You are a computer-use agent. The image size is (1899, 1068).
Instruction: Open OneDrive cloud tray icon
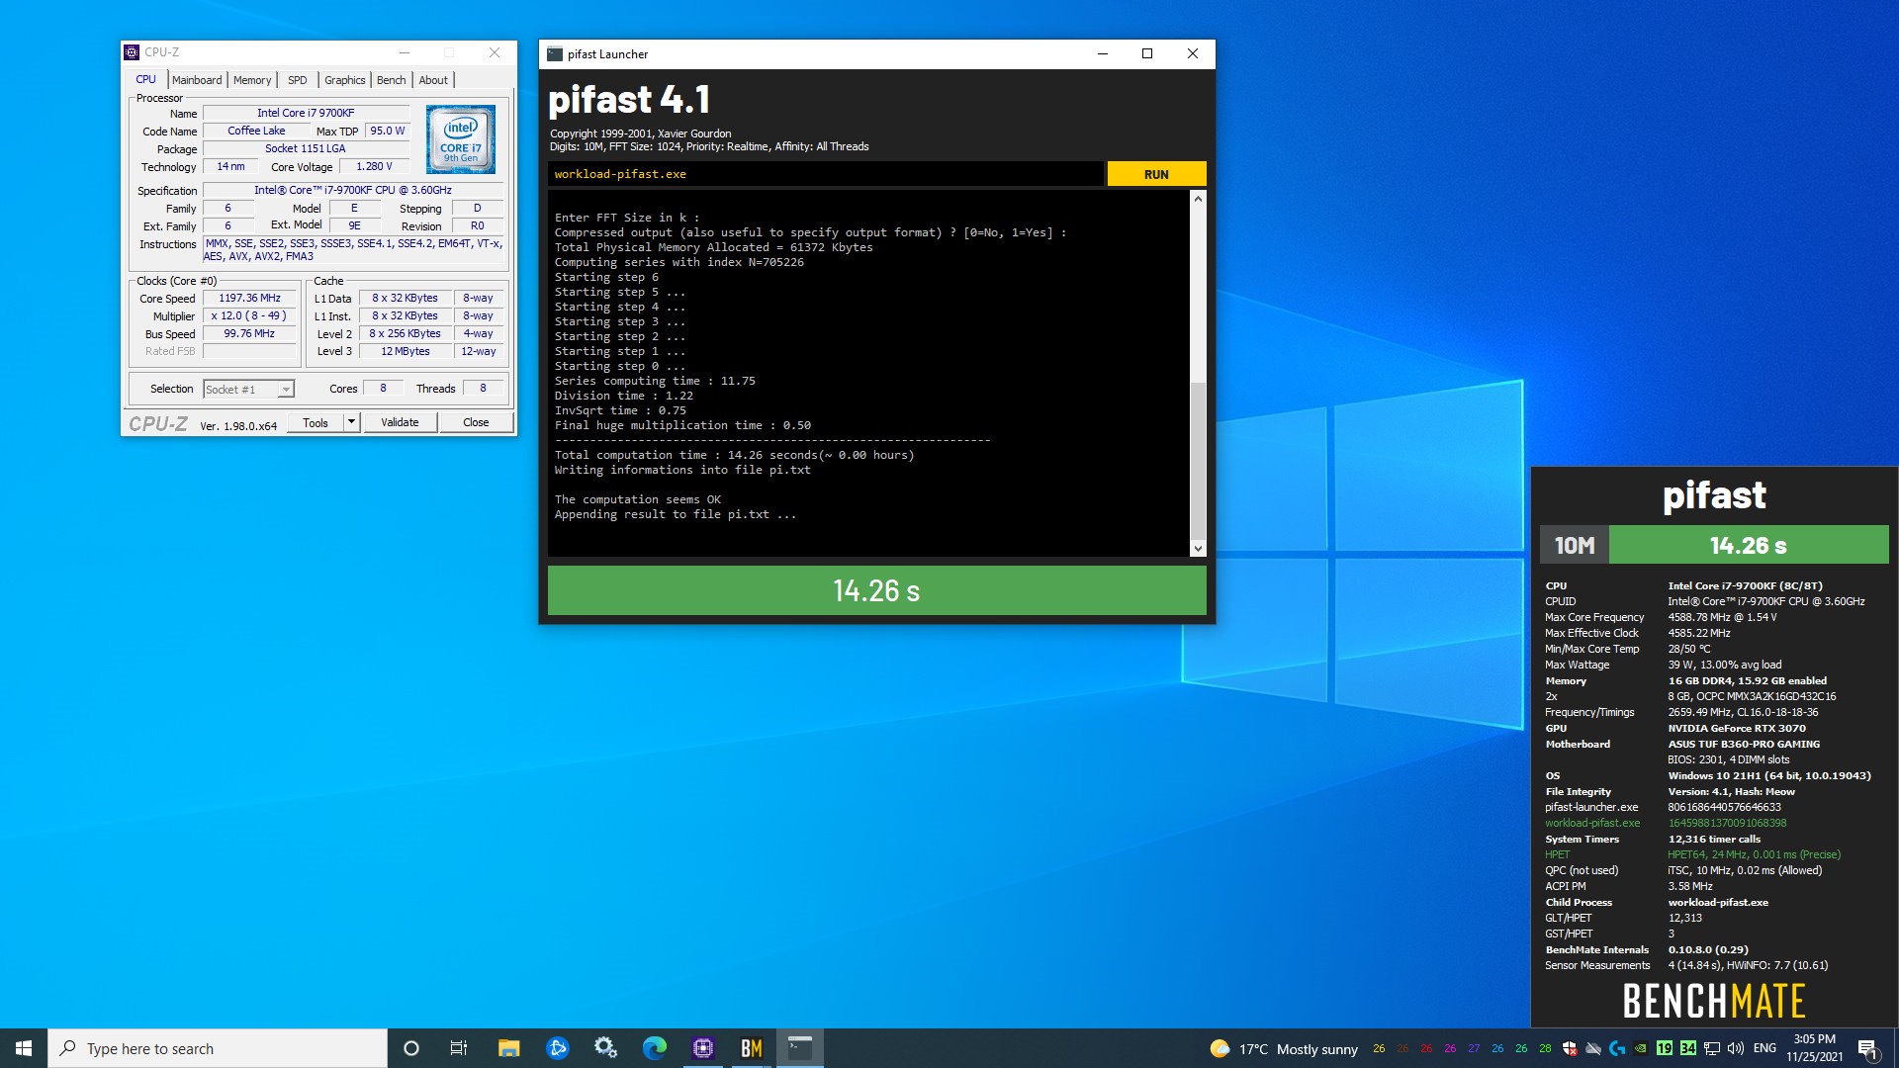[x=1593, y=1048]
